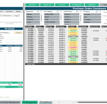Toggle multi-select in the PO-Status slicer

[x=97, y=12]
